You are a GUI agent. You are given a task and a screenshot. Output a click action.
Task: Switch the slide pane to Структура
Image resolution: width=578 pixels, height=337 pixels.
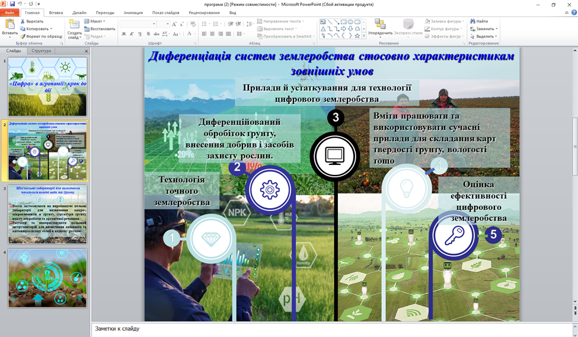tap(41, 51)
